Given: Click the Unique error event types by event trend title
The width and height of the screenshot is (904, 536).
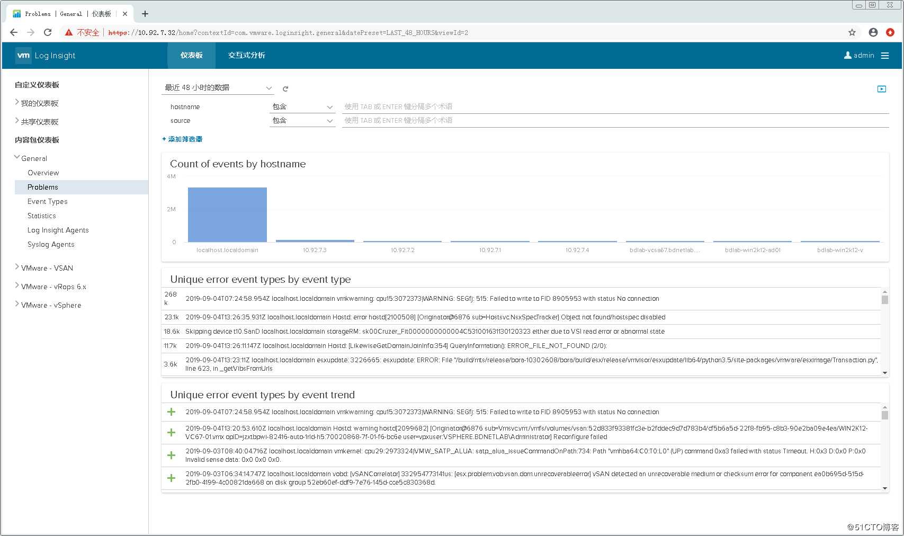Looking at the screenshot, I should 262,395.
